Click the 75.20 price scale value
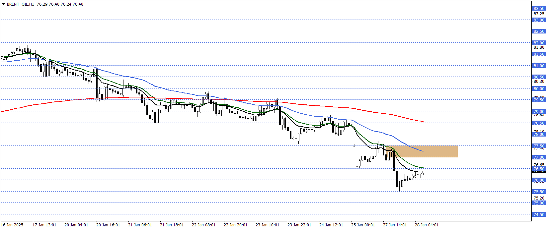 point(539,198)
